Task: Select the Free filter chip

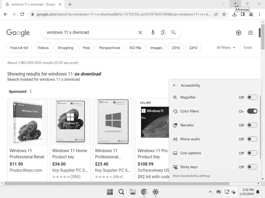Action: click(86, 48)
